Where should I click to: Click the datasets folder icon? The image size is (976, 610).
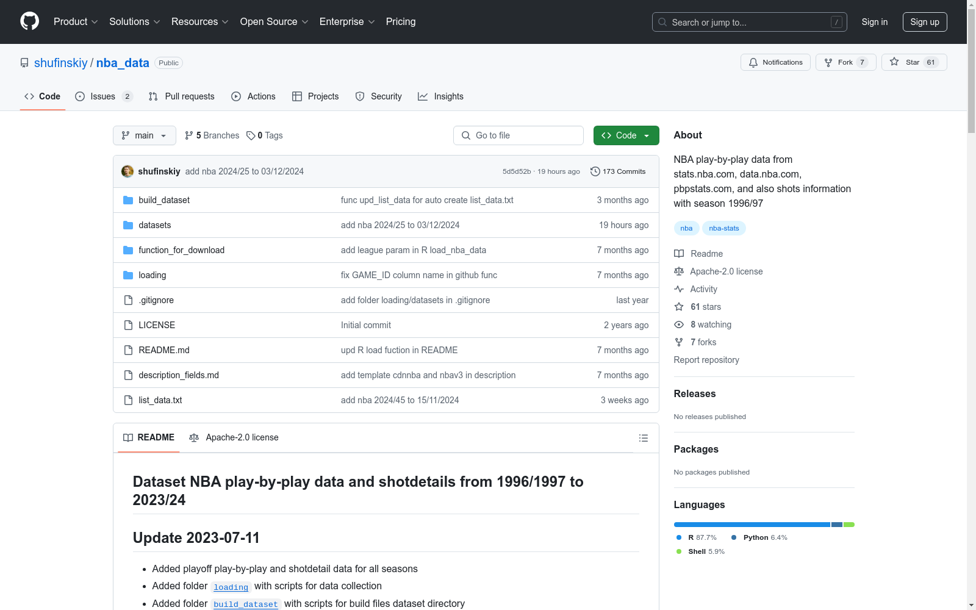coord(128,225)
